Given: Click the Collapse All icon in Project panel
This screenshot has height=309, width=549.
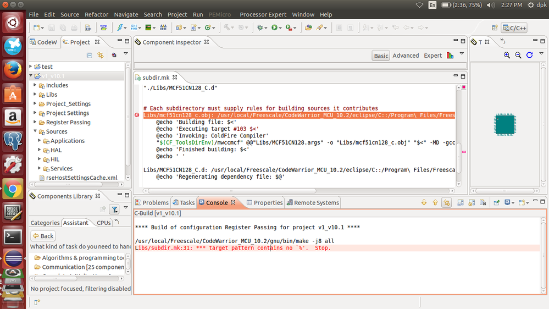Looking at the screenshot, I should pyautogui.click(x=90, y=55).
